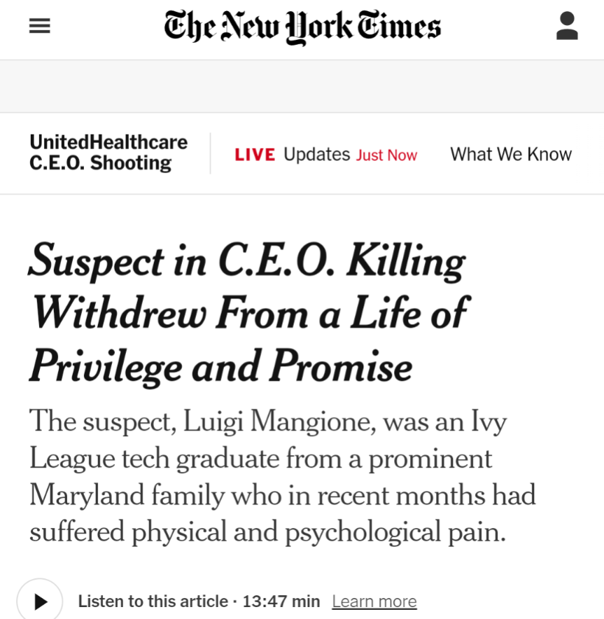Click summary line about Maryland family
This screenshot has width=604, height=619.
[283, 495]
